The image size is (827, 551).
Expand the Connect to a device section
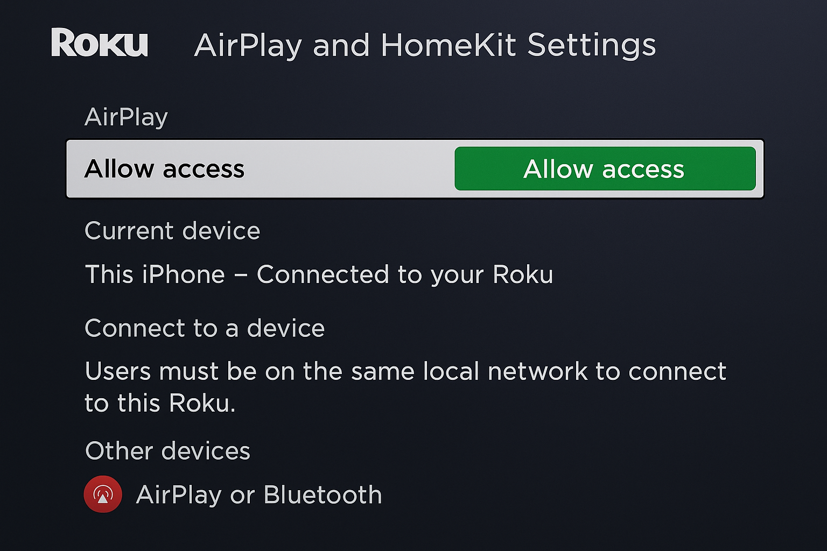[205, 328]
